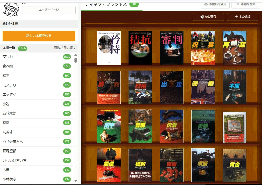This screenshot has width=262, height=185.
Task: Open the book cover 決着
Action: pyautogui.click(x=172, y=126)
